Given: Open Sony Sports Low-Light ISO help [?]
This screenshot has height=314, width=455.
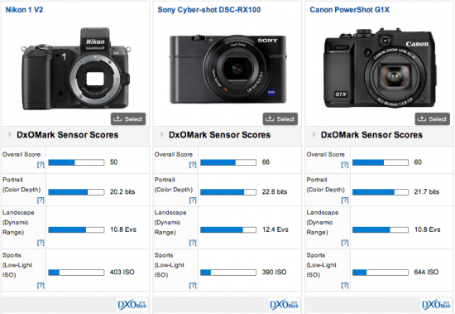Looking at the screenshot, I should click(x=193, y=285).
